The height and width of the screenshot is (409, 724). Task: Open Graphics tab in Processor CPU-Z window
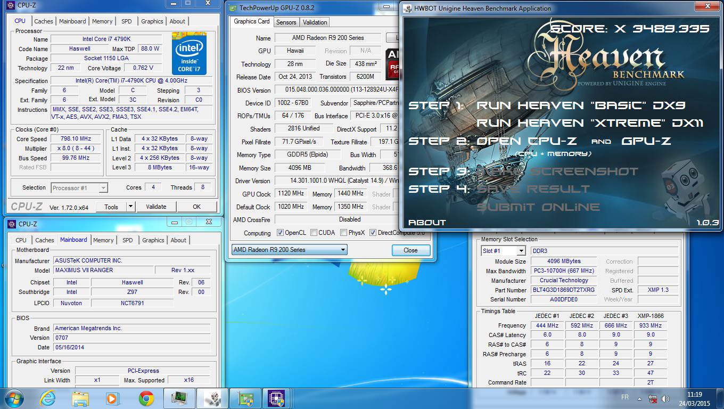pyautogui.click(x=152, y=21)
